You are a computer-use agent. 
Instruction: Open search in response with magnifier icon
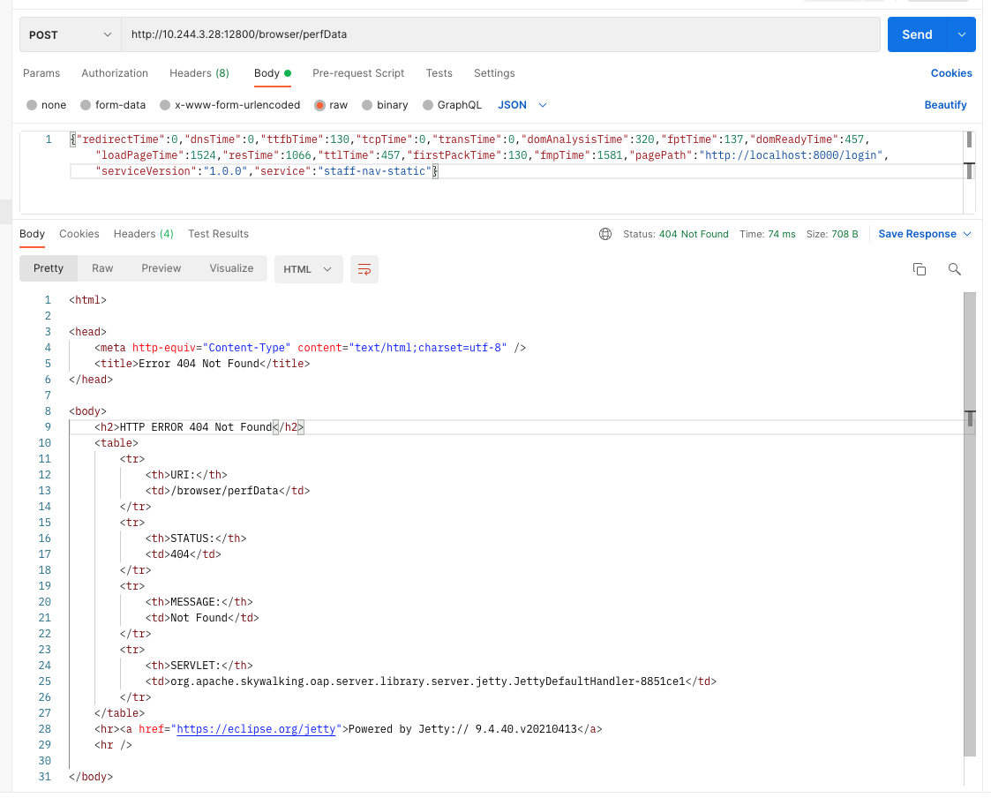pos(954,269)
